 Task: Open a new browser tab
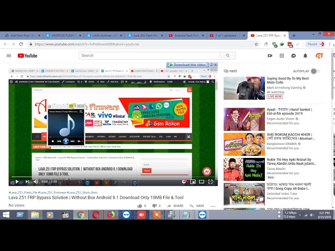pos(294,36)
